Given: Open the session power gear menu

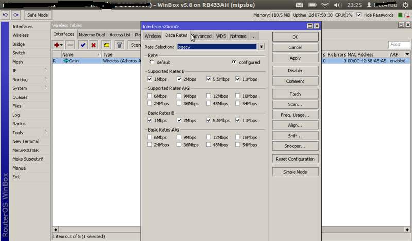Looking at the screenshot, I should click(x=405, y=5).
